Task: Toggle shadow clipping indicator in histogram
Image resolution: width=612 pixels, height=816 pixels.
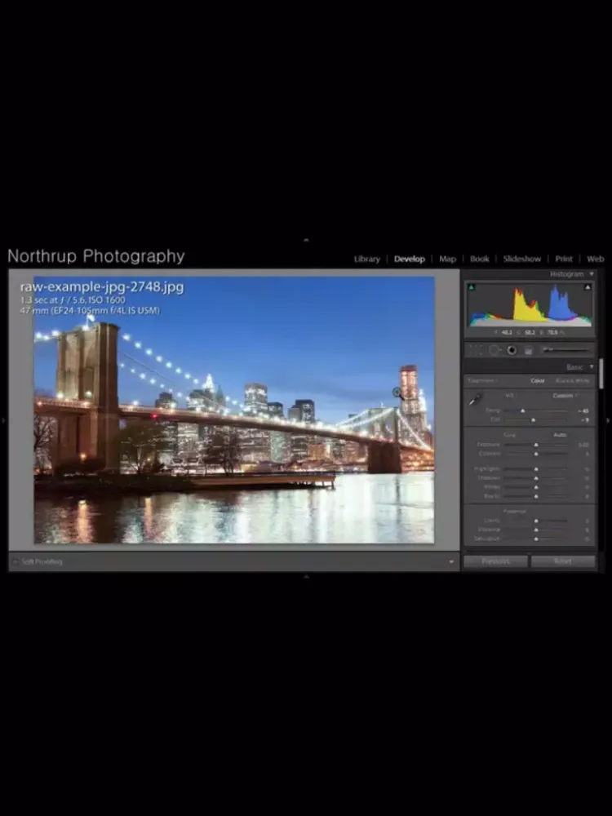Action: point(471,286)
